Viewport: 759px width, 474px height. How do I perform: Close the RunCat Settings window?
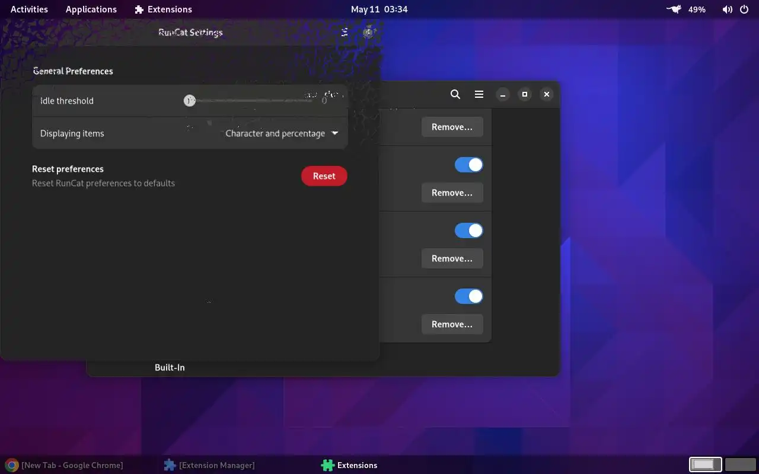pos(369,33)
